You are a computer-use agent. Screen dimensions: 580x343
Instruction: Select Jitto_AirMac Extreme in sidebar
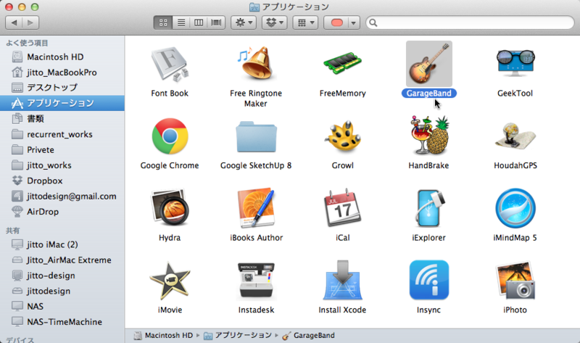(62, 260)
